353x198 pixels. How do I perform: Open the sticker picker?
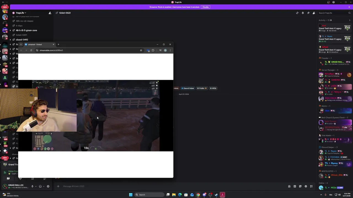300,186
